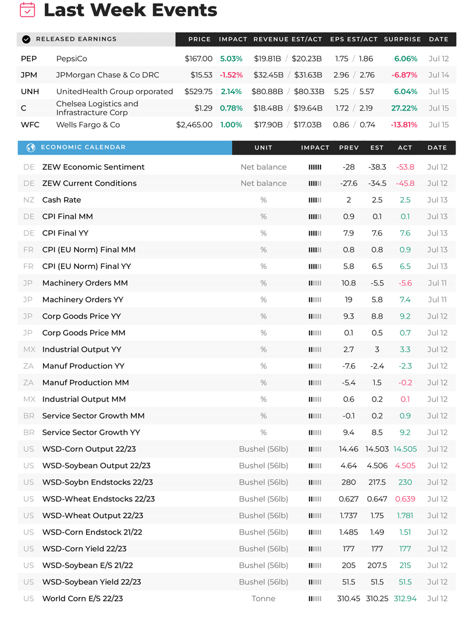Click the PRICE column header

point(199,40)
